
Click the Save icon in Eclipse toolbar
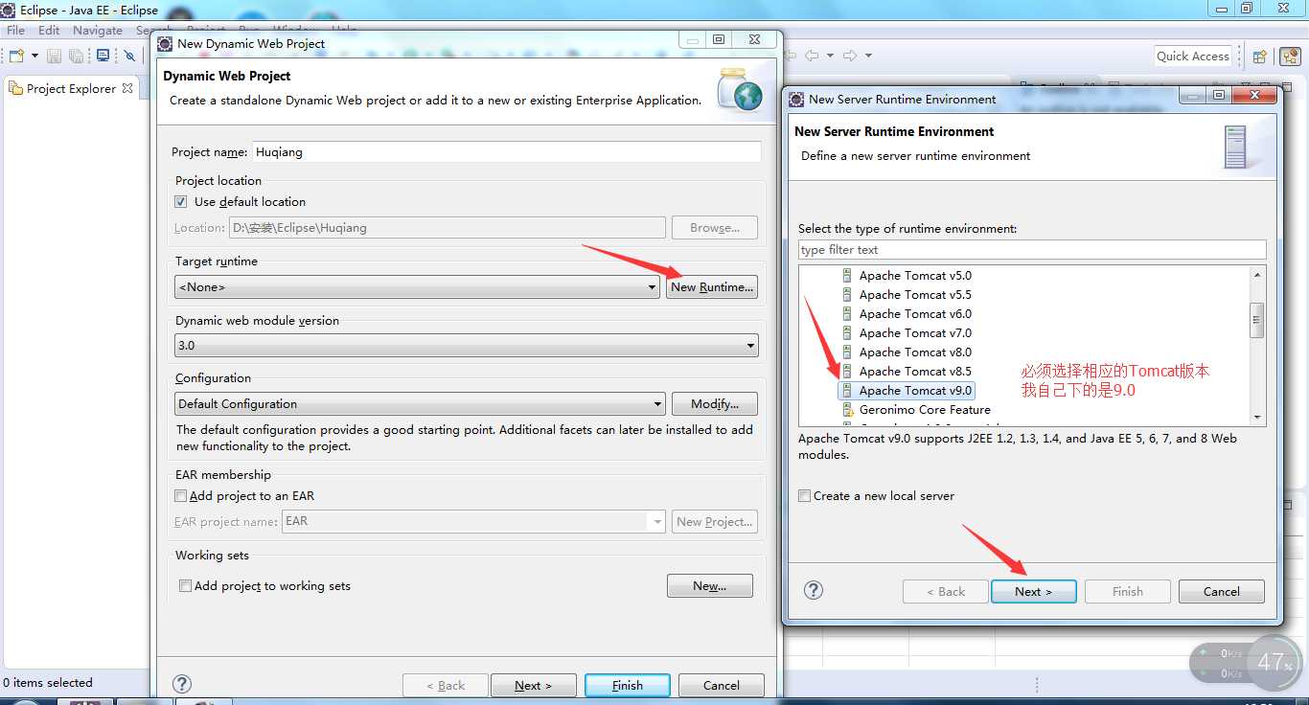[55, 56]
